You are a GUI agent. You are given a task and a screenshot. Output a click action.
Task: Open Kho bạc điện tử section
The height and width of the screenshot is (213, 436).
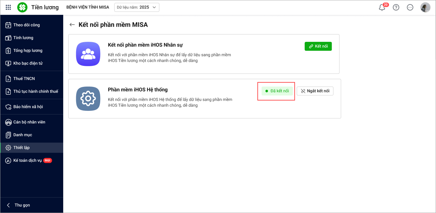coord(28,63)
